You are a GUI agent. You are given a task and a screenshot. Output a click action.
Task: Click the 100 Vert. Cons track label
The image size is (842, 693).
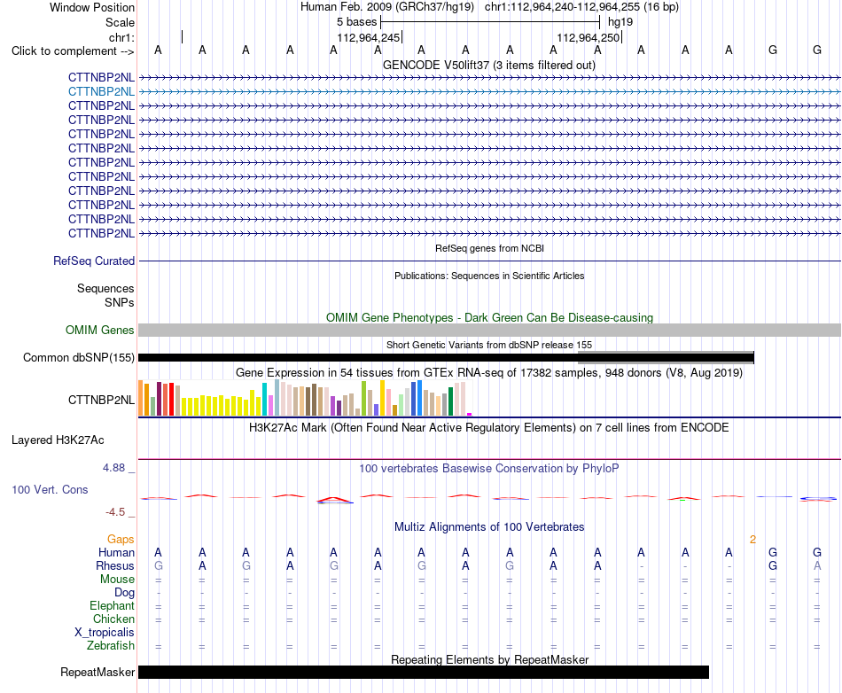tap(50, 489)
